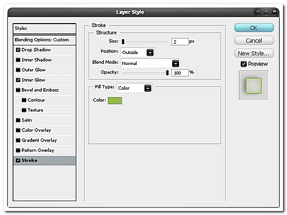The height and width of the screenshot is (215, 287).
Task: Click the Opacity slider handle
Action: pyautogui.click(x=168, y=72)
